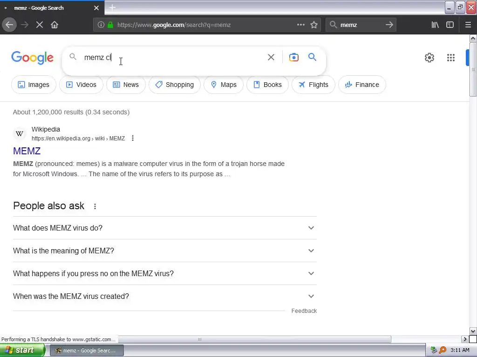
Task: Switch to the Finance results
Action: (x=362, y=85)
